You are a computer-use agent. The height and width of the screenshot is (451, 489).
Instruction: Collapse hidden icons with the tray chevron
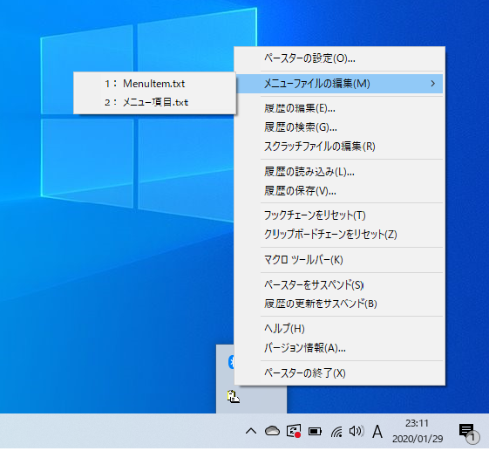tap(251, 432)
